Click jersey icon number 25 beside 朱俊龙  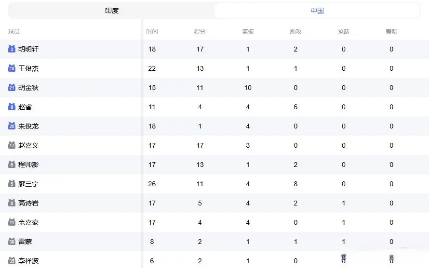click(x=12, y=126)
